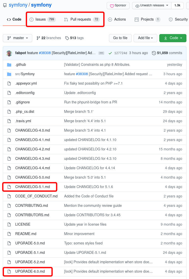Click fabpot's avatar image

click(x=9, y=53)
